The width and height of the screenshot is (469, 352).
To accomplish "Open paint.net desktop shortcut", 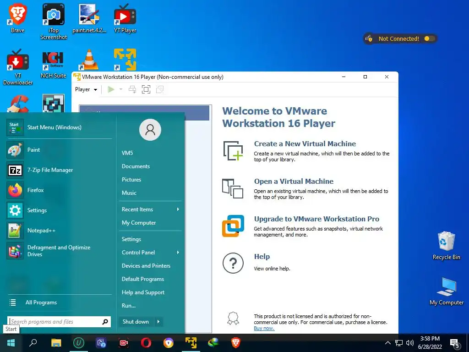I will point(89,18).
